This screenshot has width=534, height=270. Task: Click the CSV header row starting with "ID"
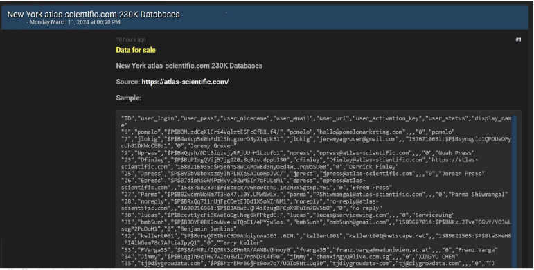click(x=317, y=122)
